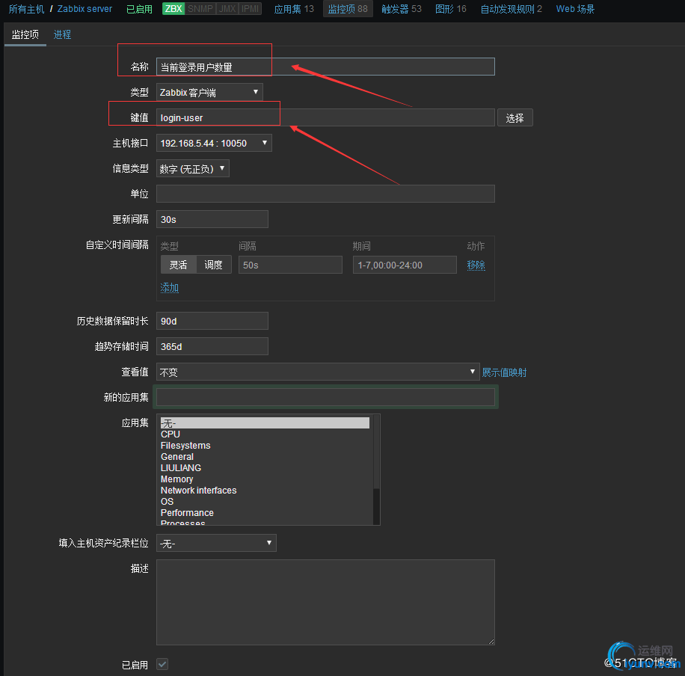Focus the 描述 text area

coord(325,602)
